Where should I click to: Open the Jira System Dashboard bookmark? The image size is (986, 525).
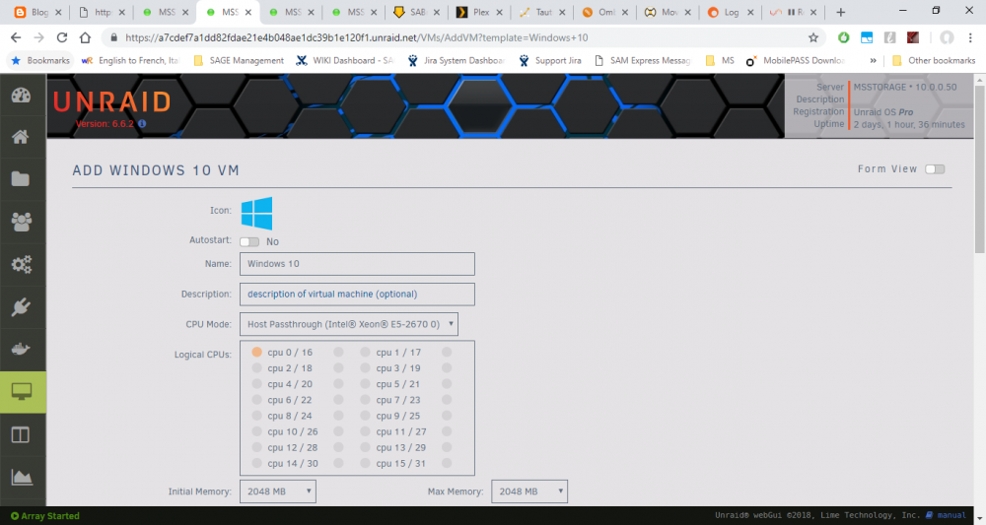coord(457,60)
